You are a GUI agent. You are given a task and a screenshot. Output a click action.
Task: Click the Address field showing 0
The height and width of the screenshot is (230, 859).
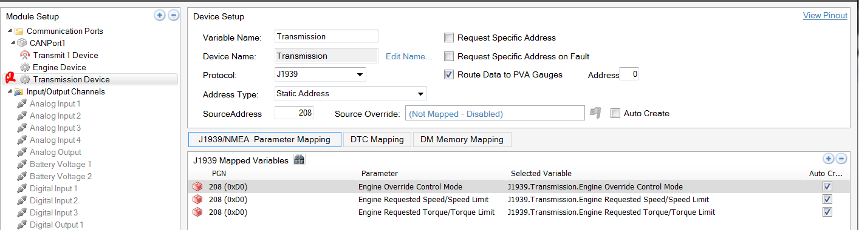click(629, 74)
